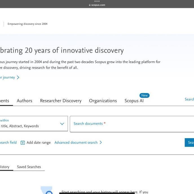Select the Organizations tab

coord(103,101)
